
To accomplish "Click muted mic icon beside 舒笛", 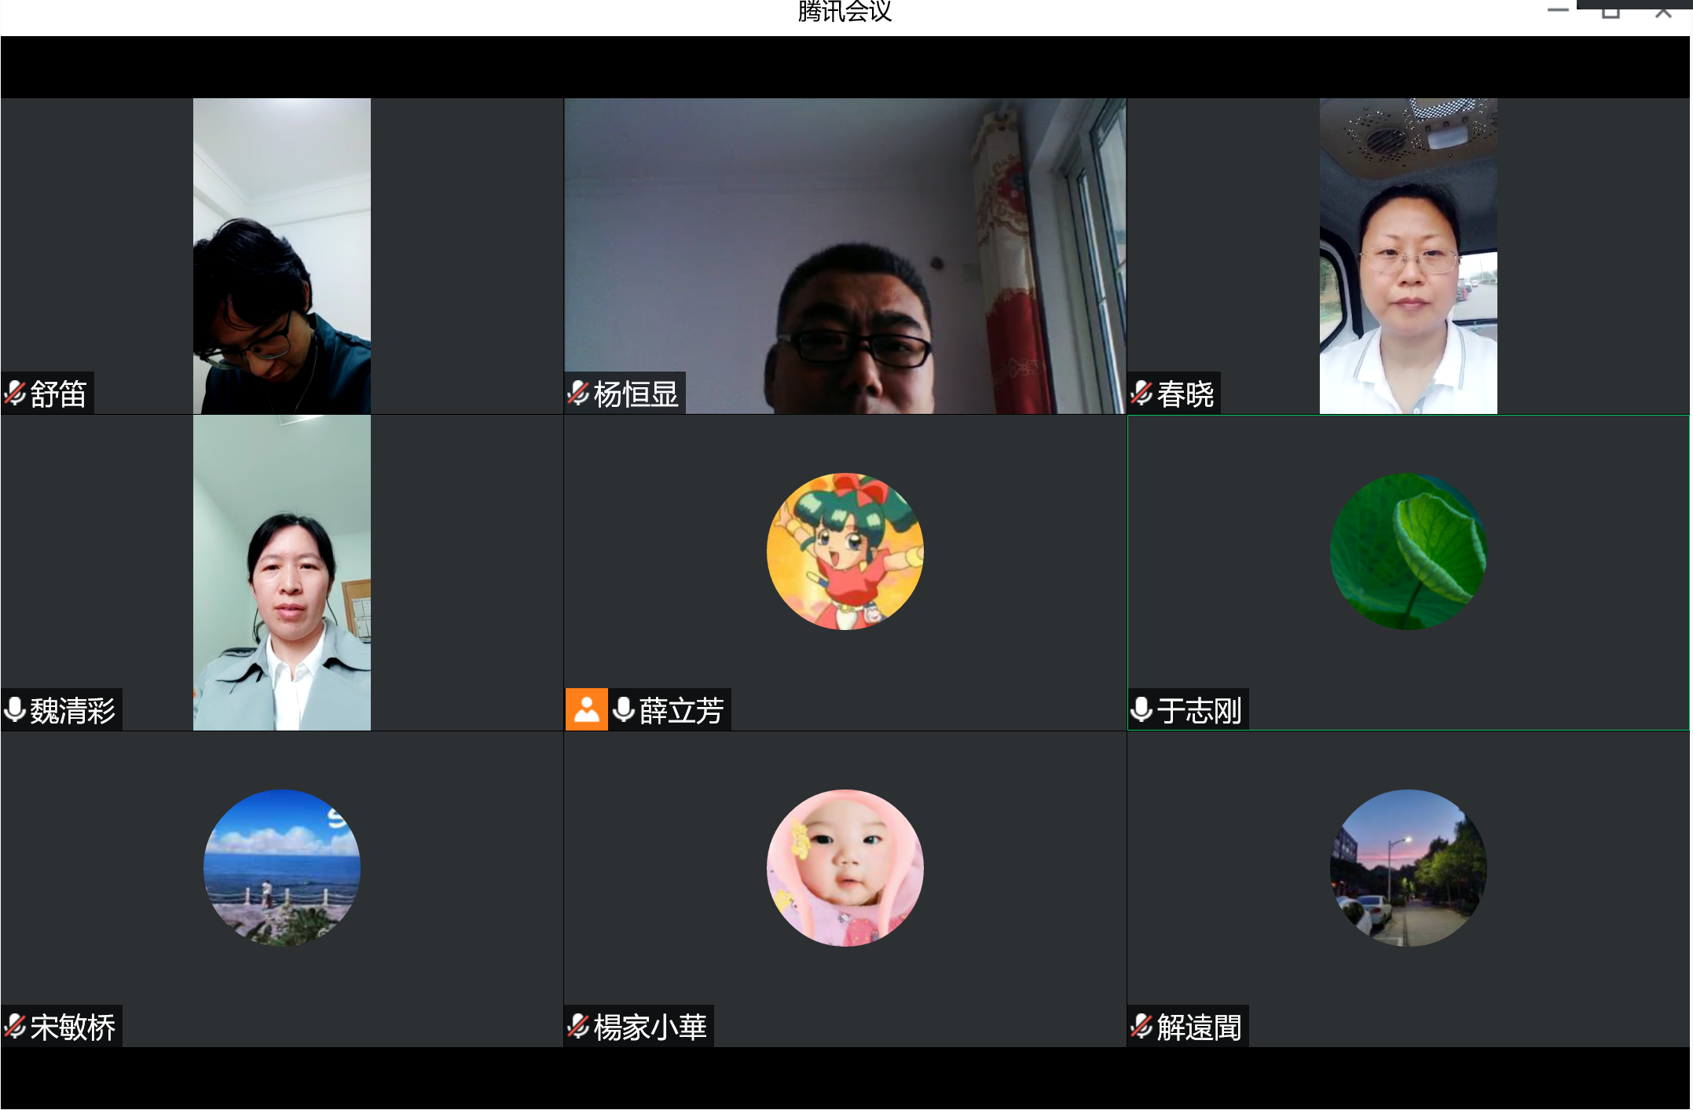I will pos(16,393).
